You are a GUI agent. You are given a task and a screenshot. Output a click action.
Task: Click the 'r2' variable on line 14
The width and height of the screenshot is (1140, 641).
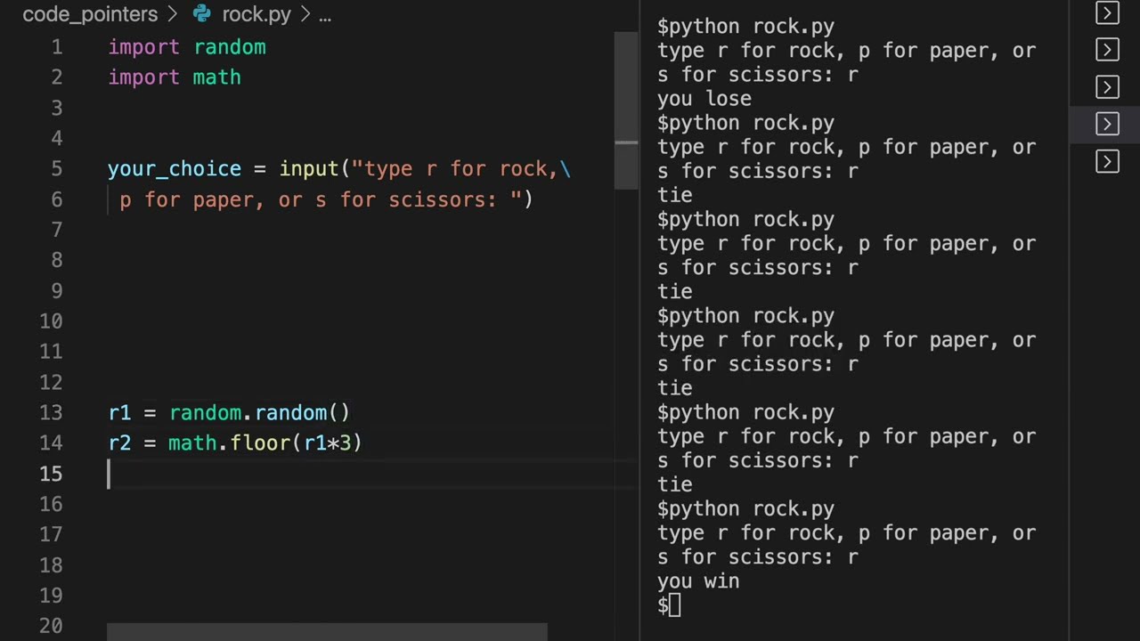[x=119, y=443]
